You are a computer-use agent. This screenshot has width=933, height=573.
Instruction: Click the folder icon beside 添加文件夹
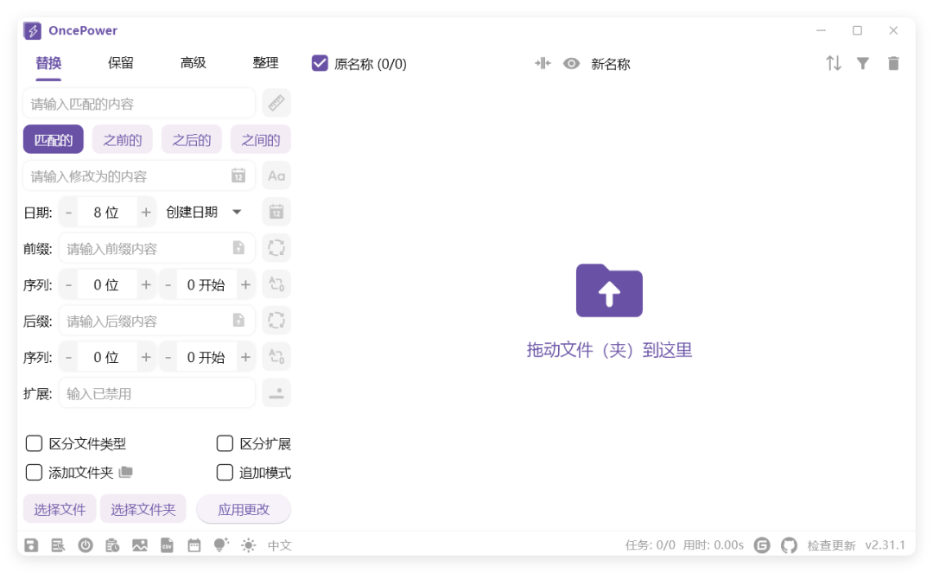(125, 473)
